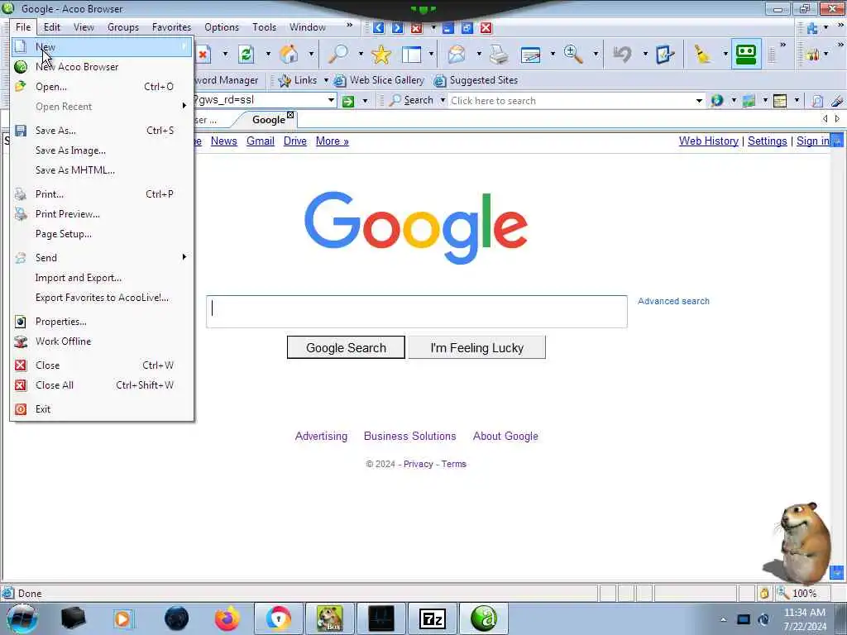The width and height of the screenshot is (847, 635).
Task: Click the Refresh page toolbar icon
Action: pos(246,54)
